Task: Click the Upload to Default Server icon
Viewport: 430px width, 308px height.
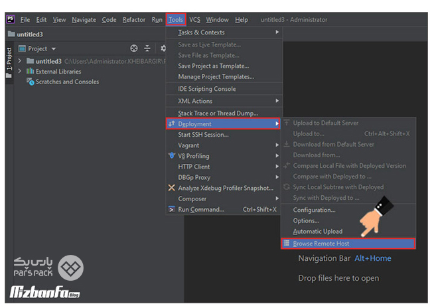Action: tap(287, 123)
